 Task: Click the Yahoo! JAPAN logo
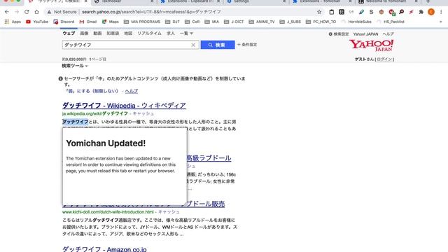371,45
